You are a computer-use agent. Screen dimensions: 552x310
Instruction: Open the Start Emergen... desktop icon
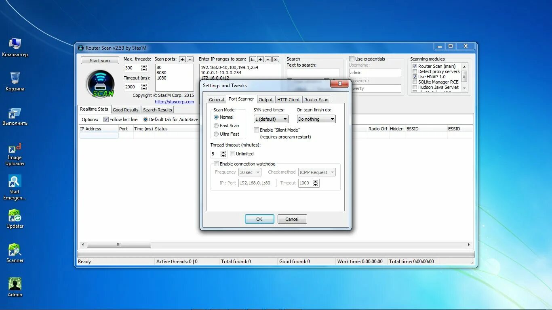point(15,188)
